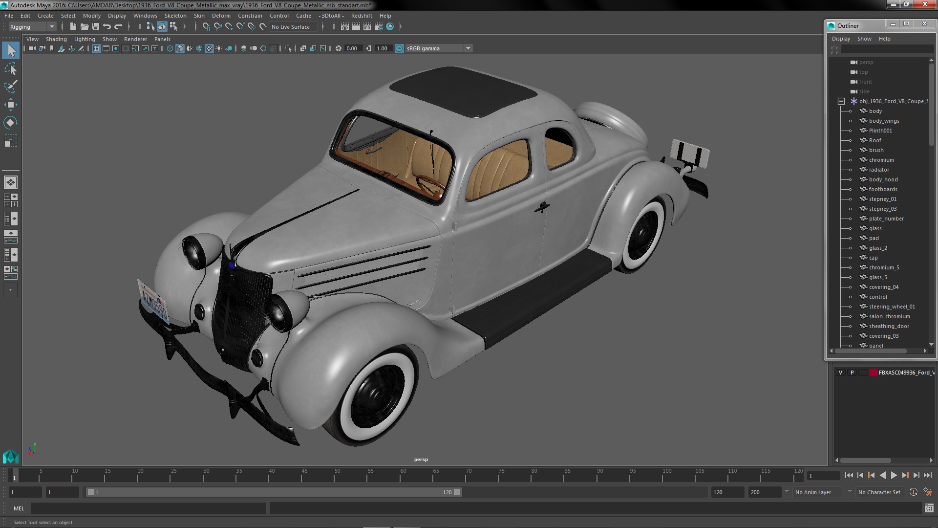Toggle layer visibility V box

click(840, 373)
